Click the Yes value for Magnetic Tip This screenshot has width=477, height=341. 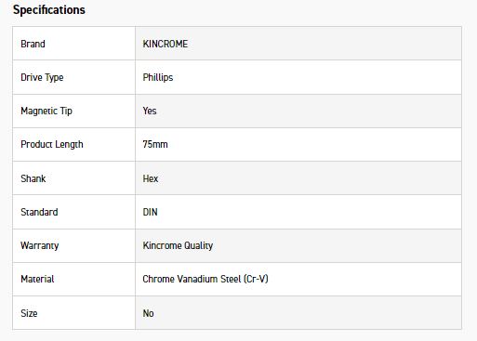click(x=150, y=111)
